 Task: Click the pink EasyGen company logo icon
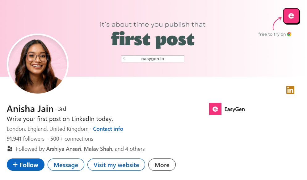pos(215,109)
